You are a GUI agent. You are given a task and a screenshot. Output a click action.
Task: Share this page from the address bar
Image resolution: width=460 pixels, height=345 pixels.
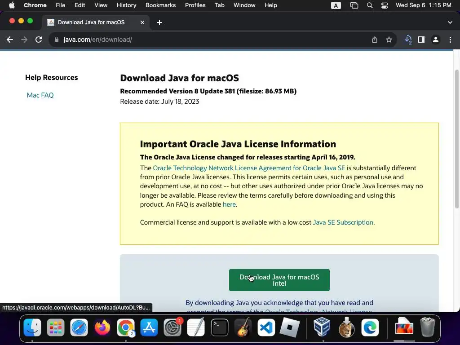pos(375,40)
